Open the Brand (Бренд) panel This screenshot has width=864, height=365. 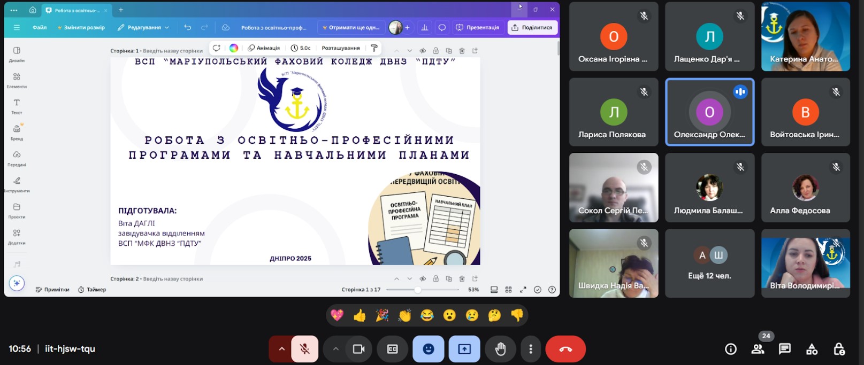click(17, 132)
